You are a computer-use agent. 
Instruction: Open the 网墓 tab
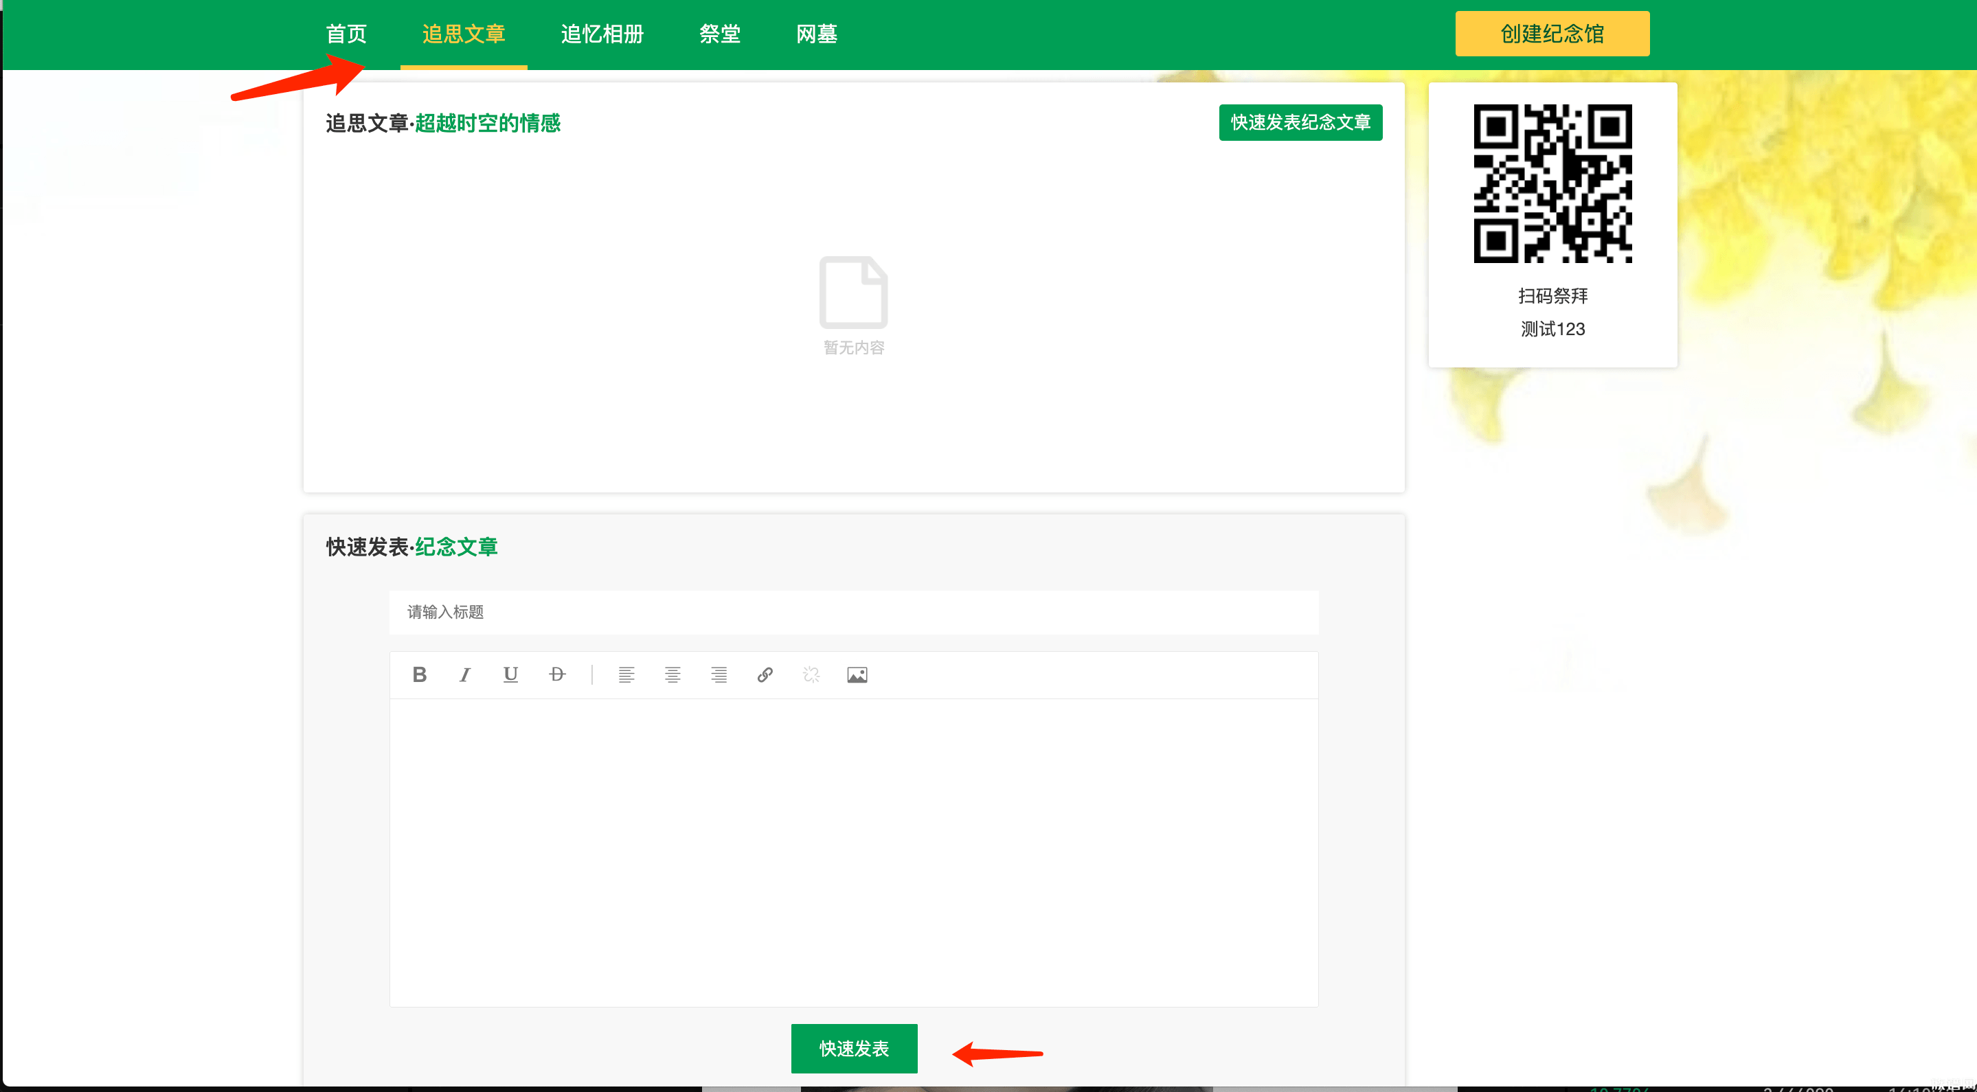coord(817,34)
